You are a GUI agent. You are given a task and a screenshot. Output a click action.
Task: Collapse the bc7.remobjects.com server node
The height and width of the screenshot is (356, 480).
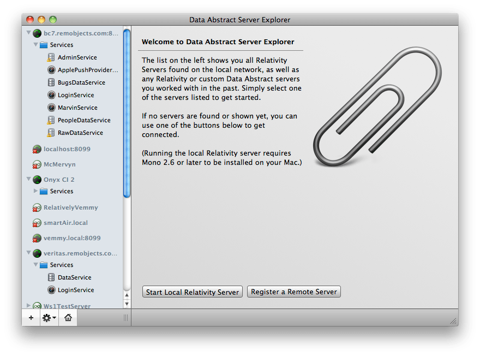tap(28, 32)
